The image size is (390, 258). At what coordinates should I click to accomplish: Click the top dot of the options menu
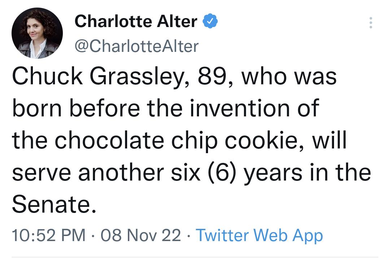(371, 18)
